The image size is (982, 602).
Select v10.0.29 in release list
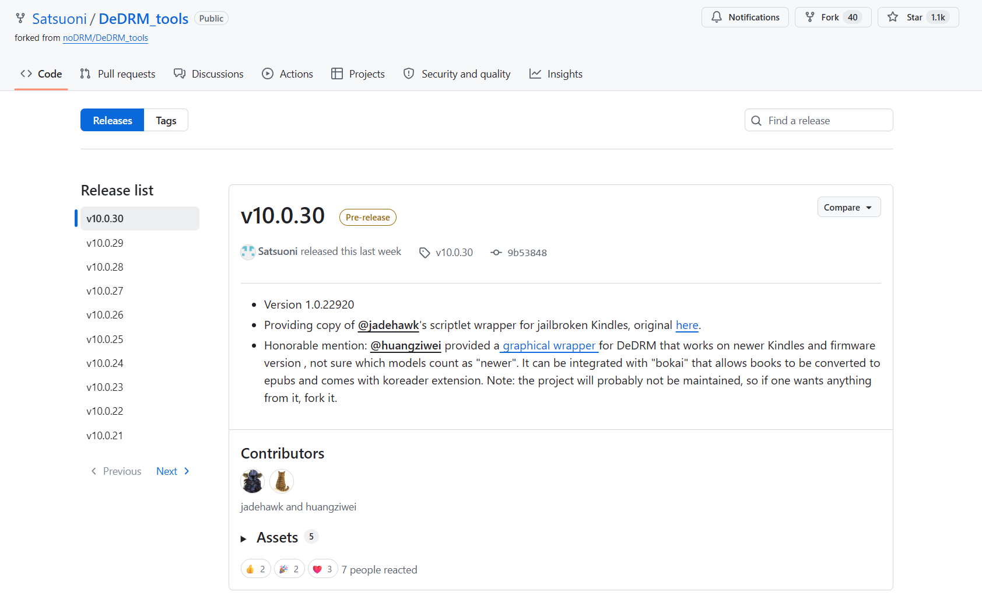pos(140,243)
